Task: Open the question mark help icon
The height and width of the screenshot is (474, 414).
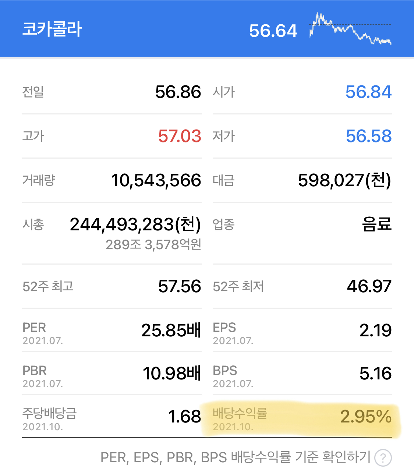Action: (x=383, y=458)
